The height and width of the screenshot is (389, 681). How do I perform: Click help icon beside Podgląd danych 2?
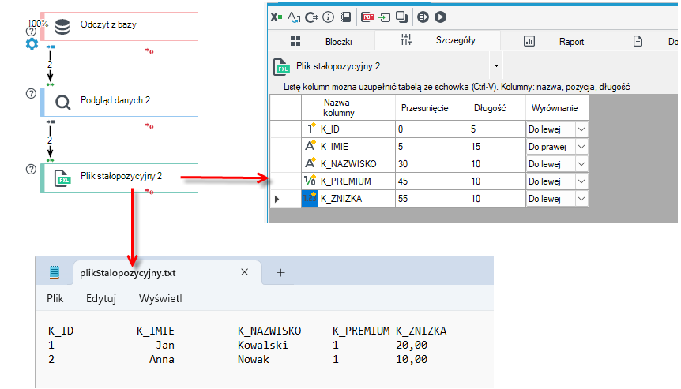tap(31, 93)
